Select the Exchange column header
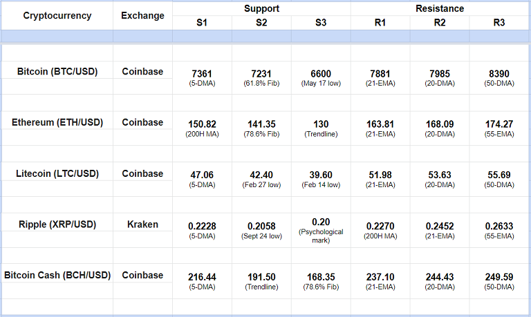The height and width of the screenshot is (317, 531). (142, 16)
